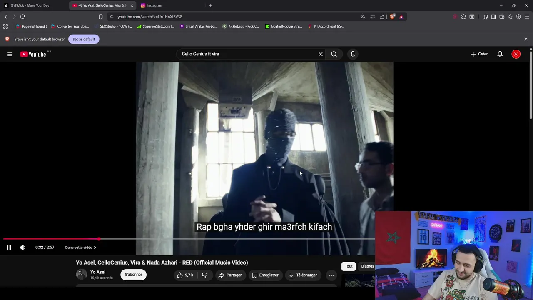533x300 pixels.
Task: Go back in browser history
Action: 6,17
